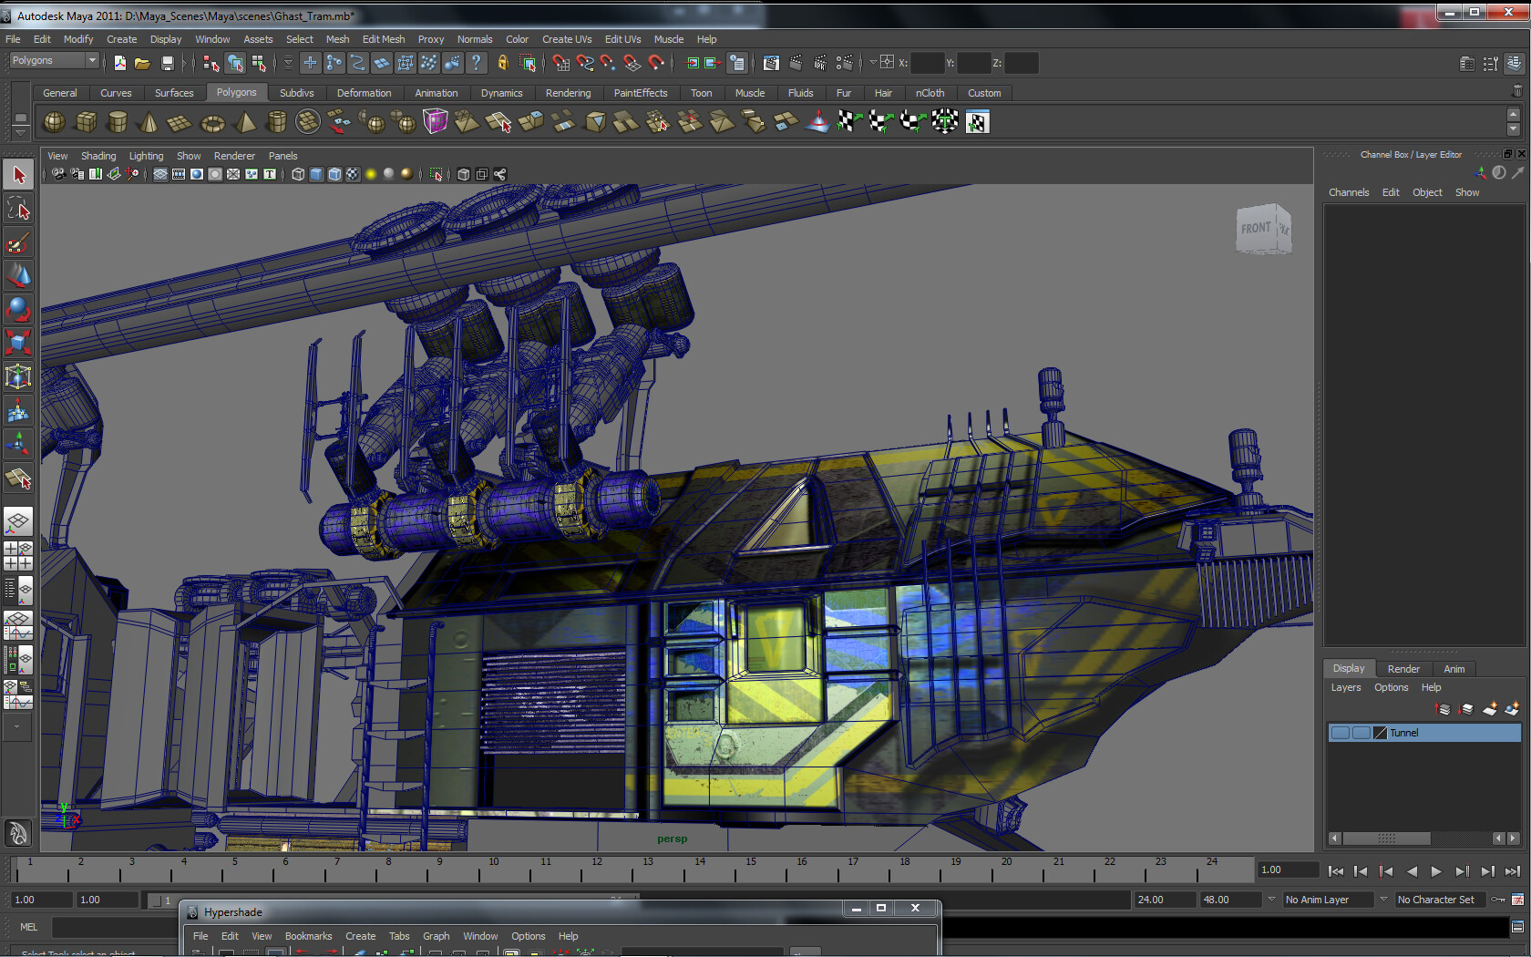Open the Render layer tab
This screenshot has height=957, width=1531.
pyautogui.click(x=1403, y=669)
